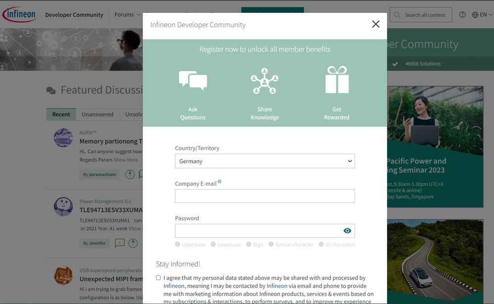Click the Power Management ICs post avatar
494x304 pixels.
pyautogui.click(x=63, y=206)
